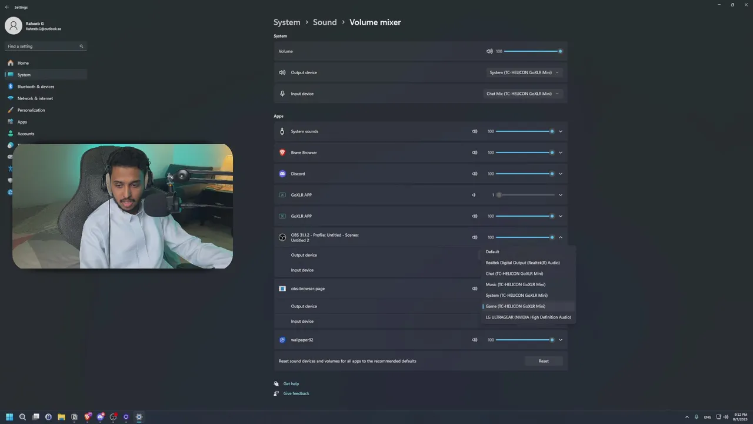Viewport: 753px width, 424px height.
Task: Open the Chat Mic Input device dropdown
Action: click(523, 94)
